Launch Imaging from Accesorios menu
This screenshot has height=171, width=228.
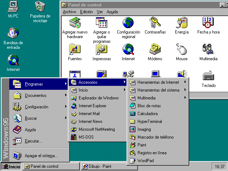pyautogui.click(x=158, y=129)
